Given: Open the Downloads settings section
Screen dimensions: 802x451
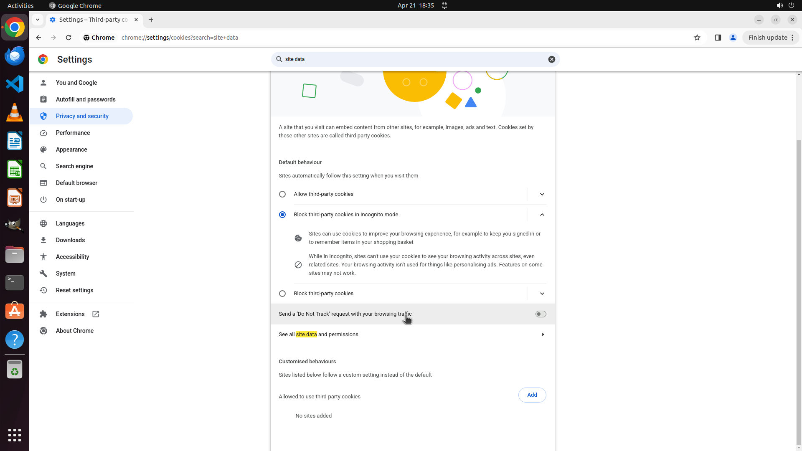Looking at the screenshot, I should (70, 240).
